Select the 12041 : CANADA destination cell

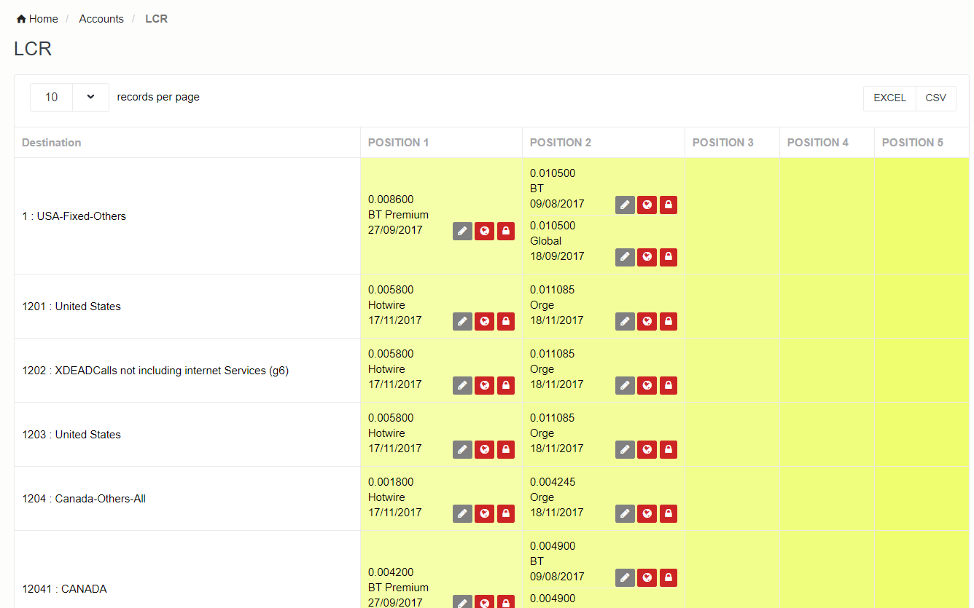(65, 589)
